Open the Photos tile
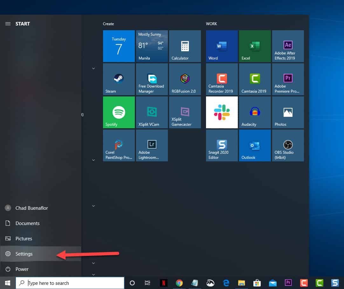 coord(288,112)
